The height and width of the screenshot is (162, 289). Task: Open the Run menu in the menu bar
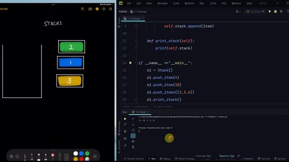(202, 3)
